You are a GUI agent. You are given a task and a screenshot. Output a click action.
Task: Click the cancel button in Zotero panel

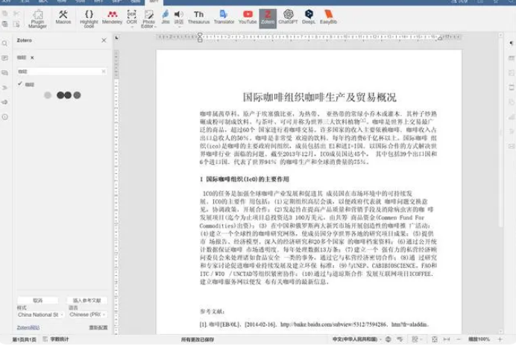pyautogui.click(x=38, y=301)
